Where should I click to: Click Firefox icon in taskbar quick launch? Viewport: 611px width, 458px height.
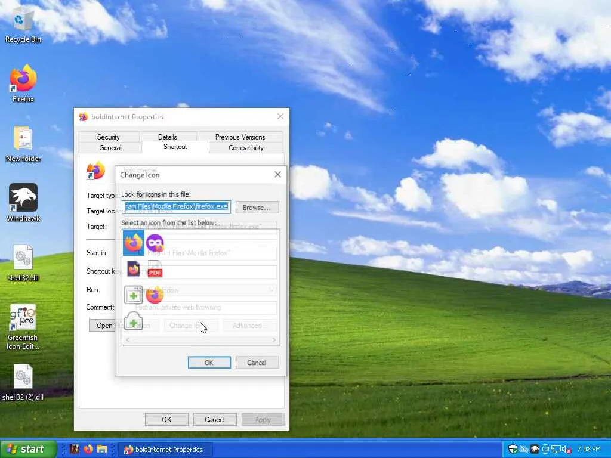(x=88, y=449)
